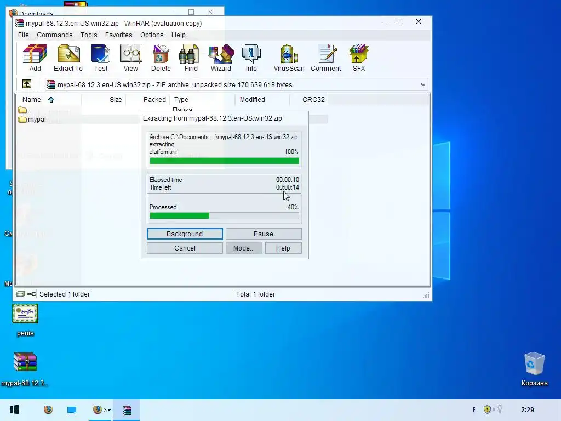Screen dimensions: 561x421
Task: Select the penis desktop icon
Action: click(25, 320)
